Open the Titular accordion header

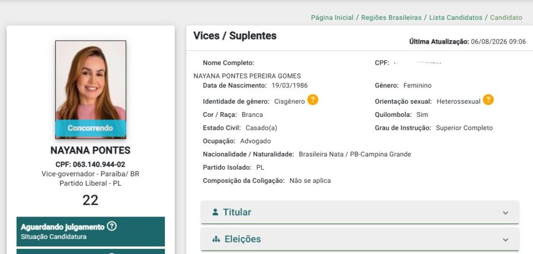coord(360,212)
